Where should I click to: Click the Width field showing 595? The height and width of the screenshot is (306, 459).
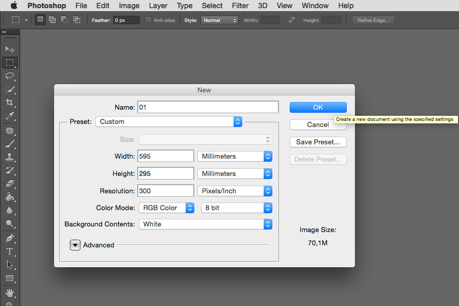click(166, 156)
